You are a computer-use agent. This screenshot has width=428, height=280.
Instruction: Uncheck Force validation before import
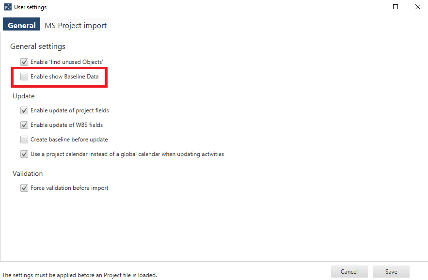pos(24,188)
